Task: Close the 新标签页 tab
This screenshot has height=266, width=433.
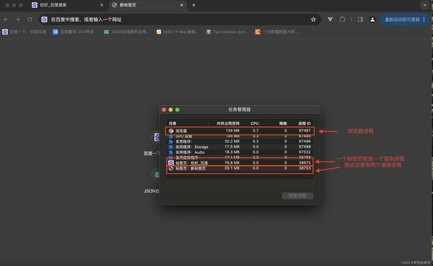Action: (182, 5)
